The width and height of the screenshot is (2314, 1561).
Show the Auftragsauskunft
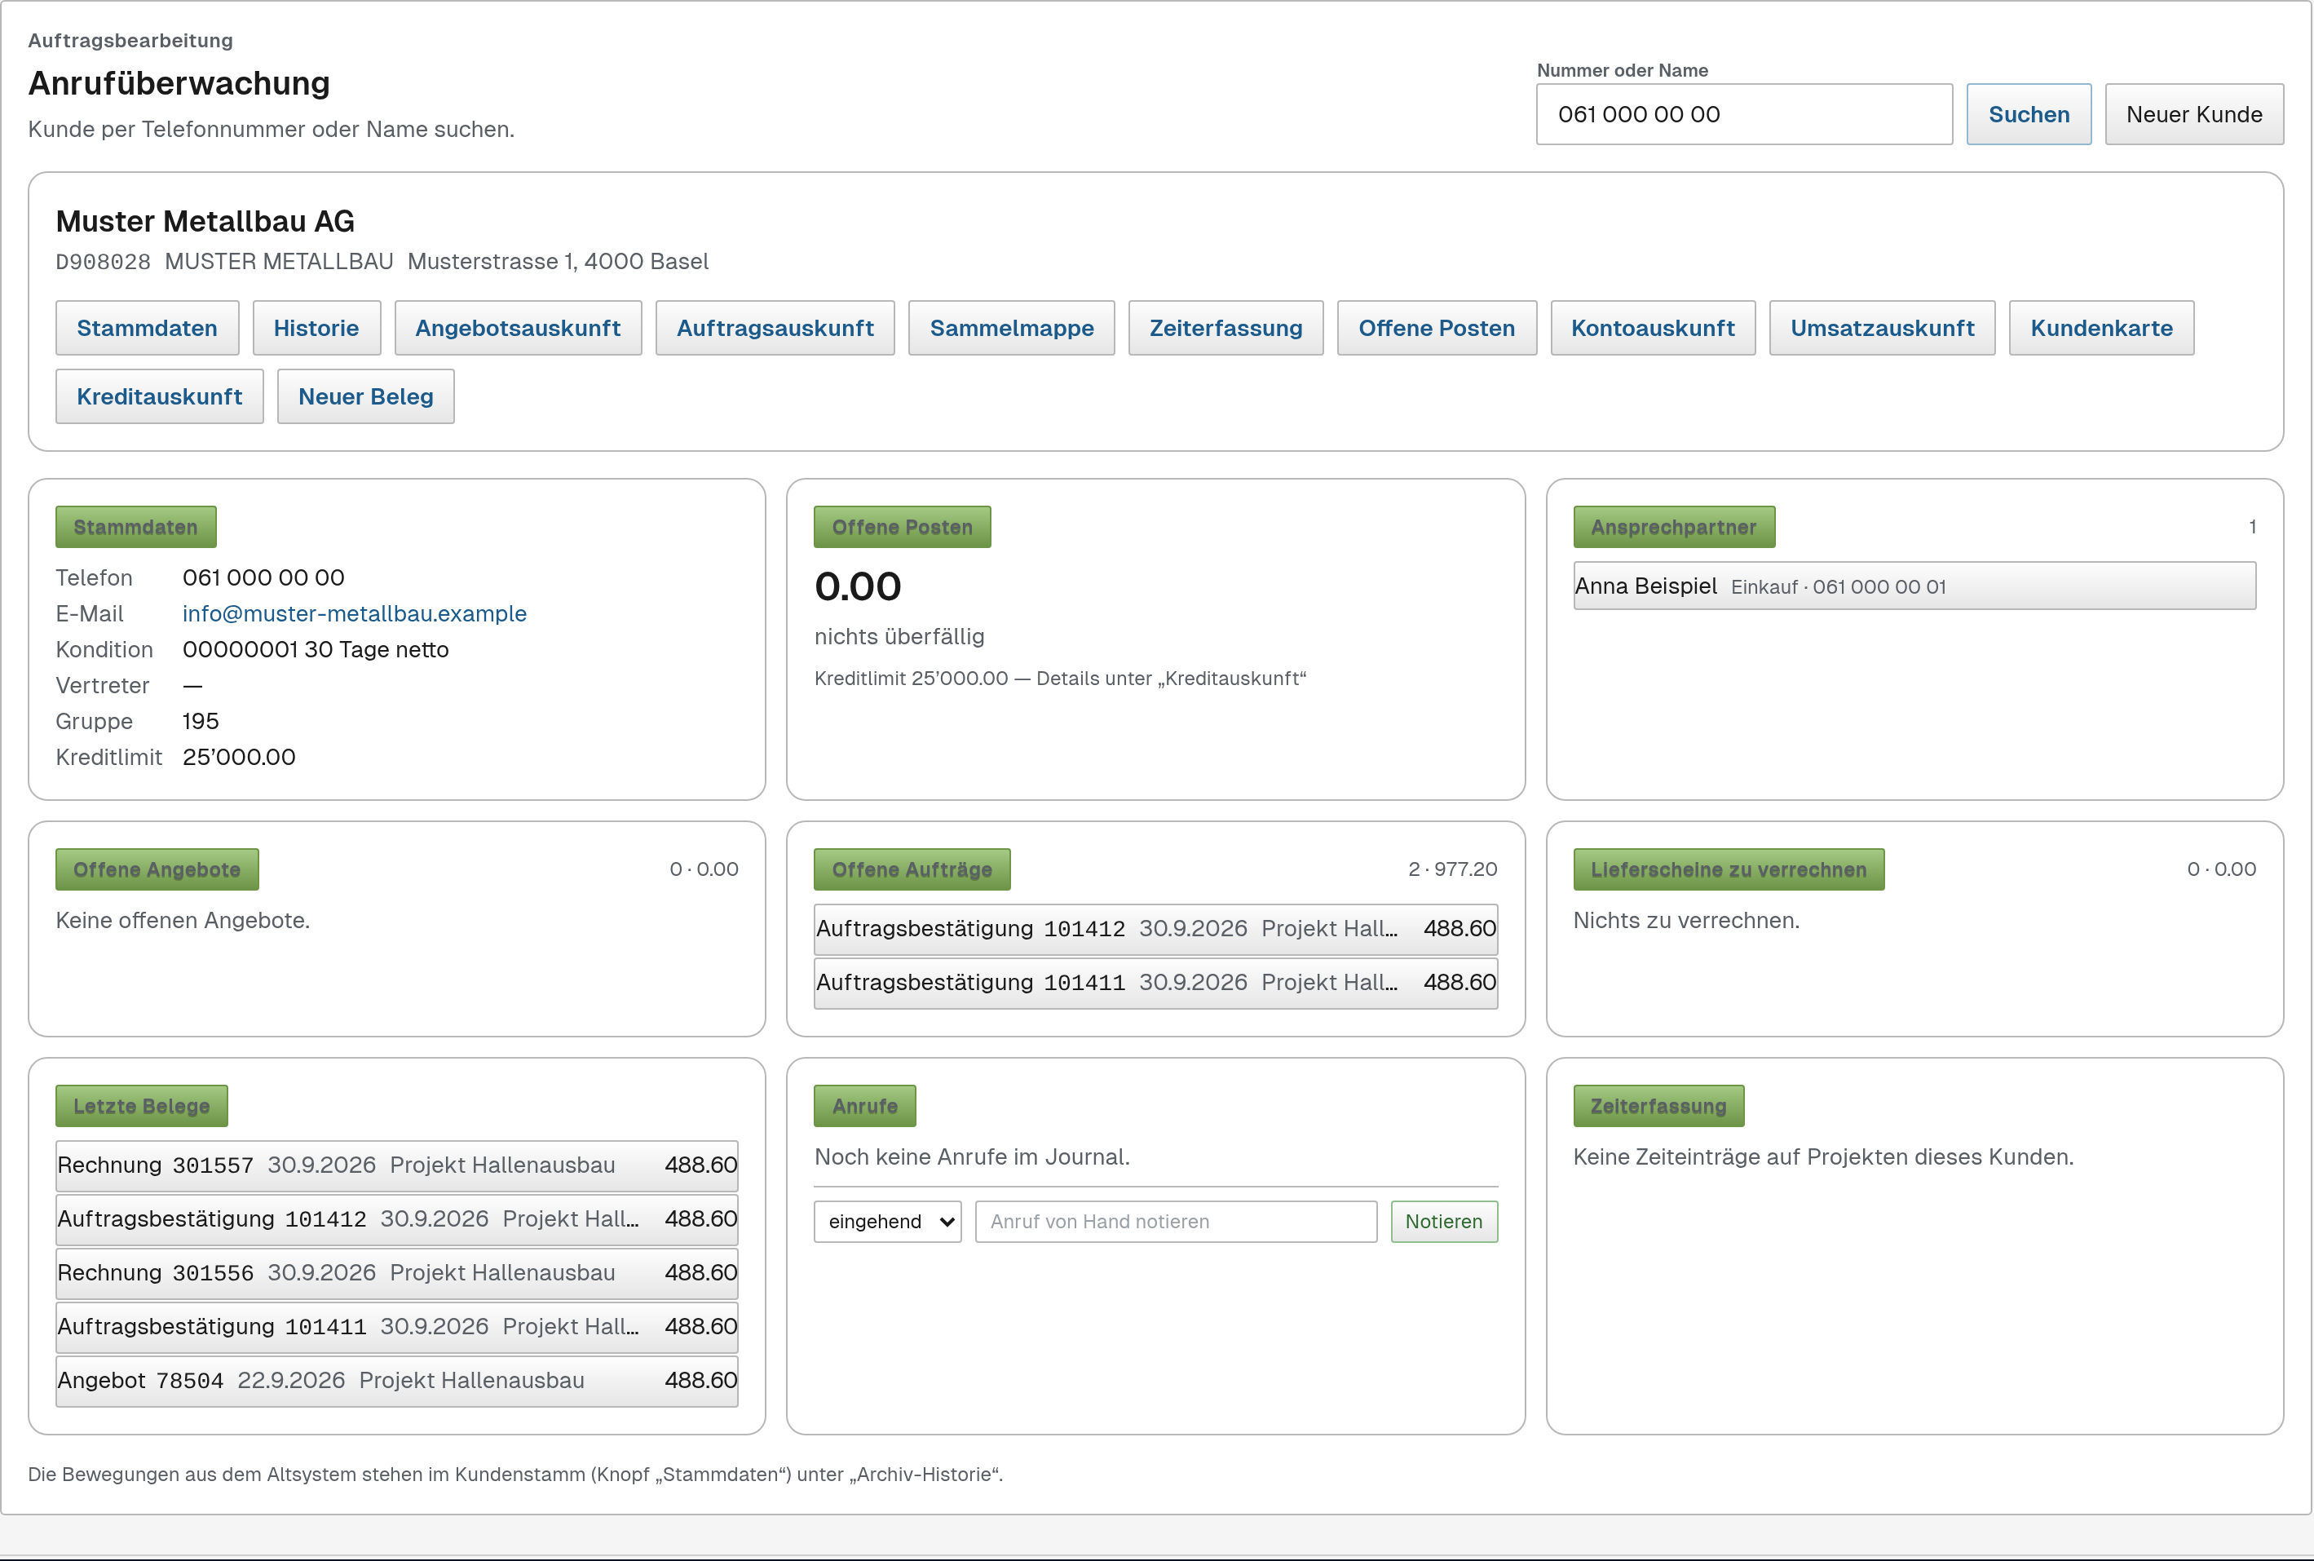775,328
